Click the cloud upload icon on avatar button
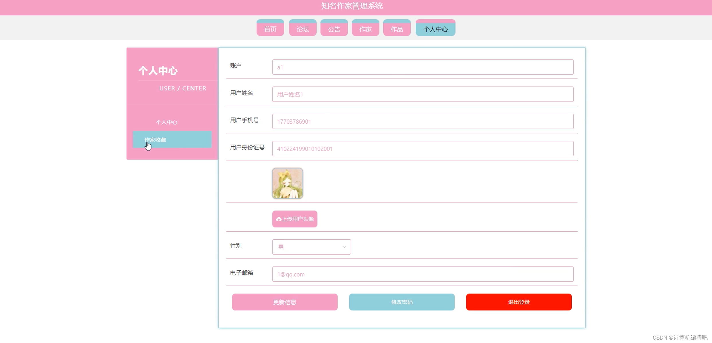The height and width of the screenshot is (343, 712). 278,219
